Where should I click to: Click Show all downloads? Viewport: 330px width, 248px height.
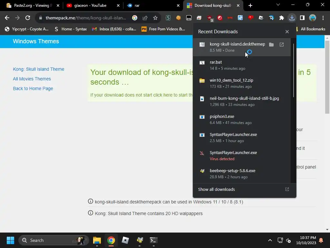coord(244,189)
